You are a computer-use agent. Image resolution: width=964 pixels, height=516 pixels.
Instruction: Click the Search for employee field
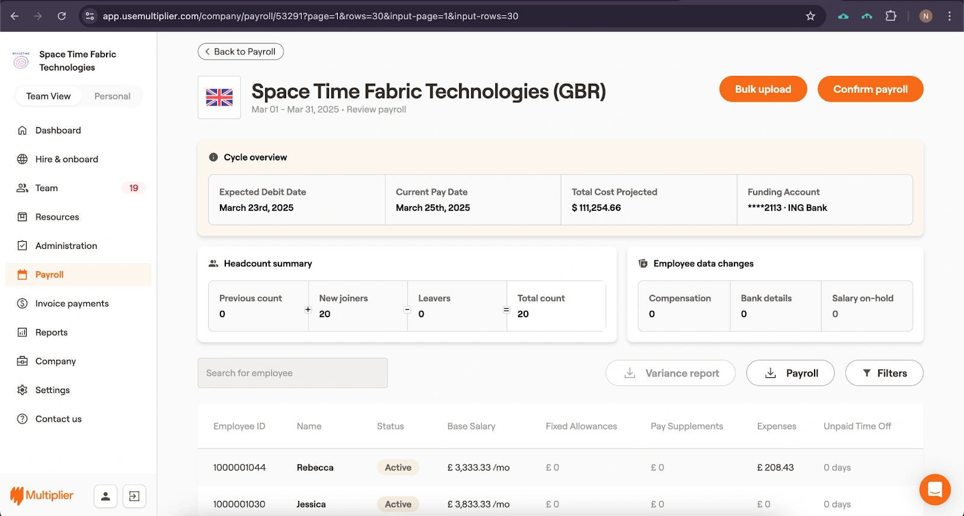293,373
